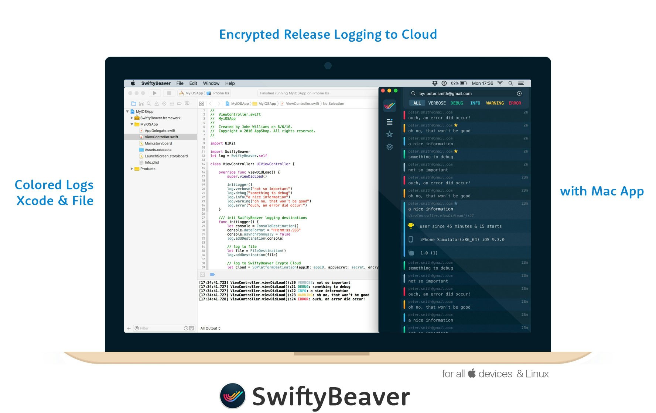Click the magnifier icon in SwiftyBeaver search bar

pyautogui.click(x=413, y=93)
